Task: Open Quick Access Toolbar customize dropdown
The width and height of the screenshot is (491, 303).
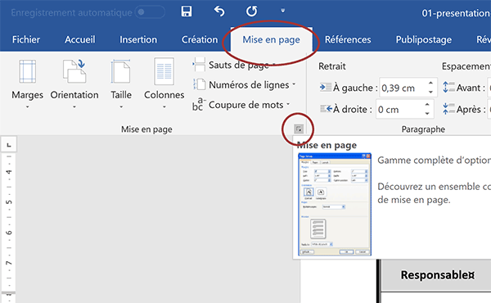Action: coord(283,11)
